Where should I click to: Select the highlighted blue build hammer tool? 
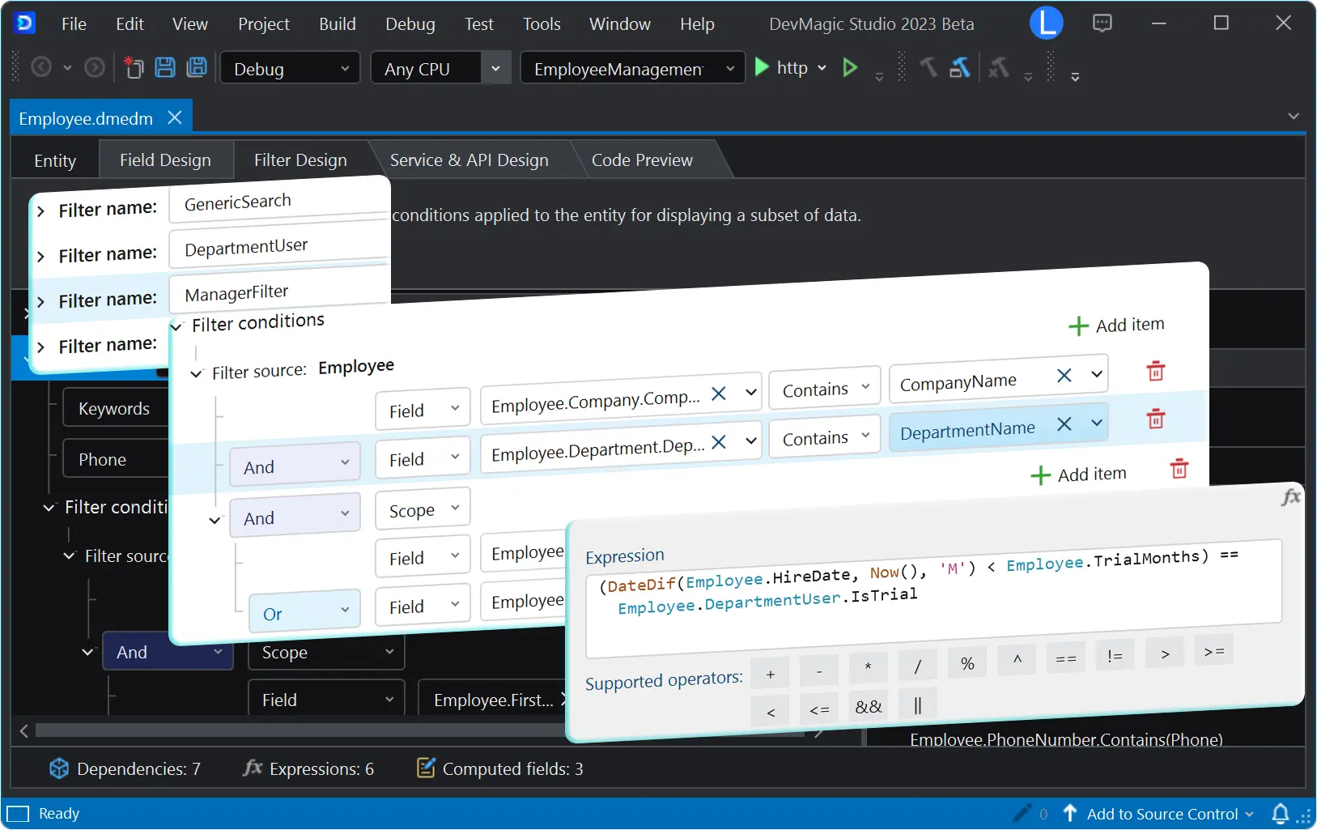pyautogui.click(x=961, y=68)
